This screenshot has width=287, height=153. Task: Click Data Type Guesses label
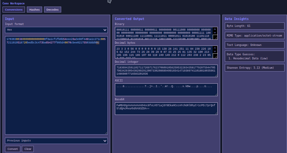241,54
